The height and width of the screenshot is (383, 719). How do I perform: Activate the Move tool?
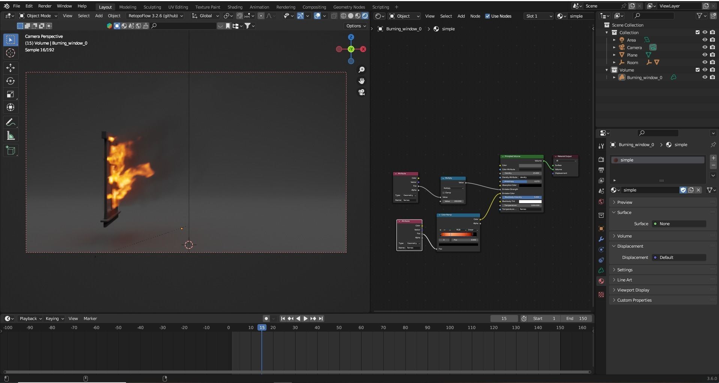pos(11,68)
